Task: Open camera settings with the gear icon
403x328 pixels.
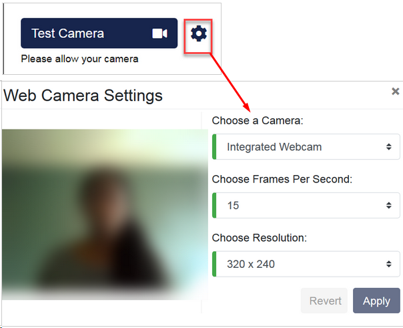Action: tap(198, 33)
